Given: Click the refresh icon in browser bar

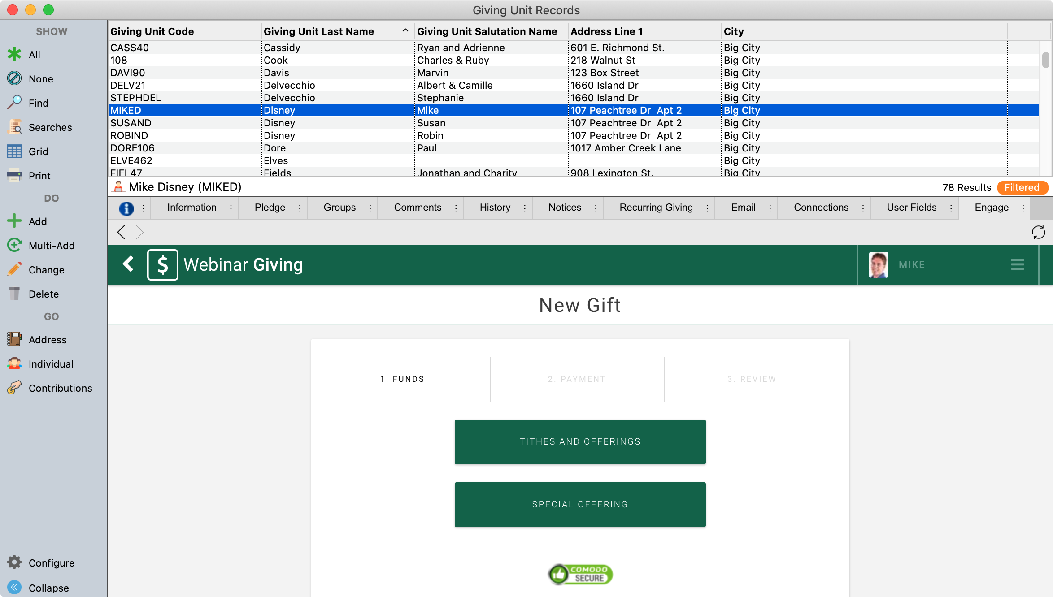Looking at the screenshot, I should point(1038,232).
